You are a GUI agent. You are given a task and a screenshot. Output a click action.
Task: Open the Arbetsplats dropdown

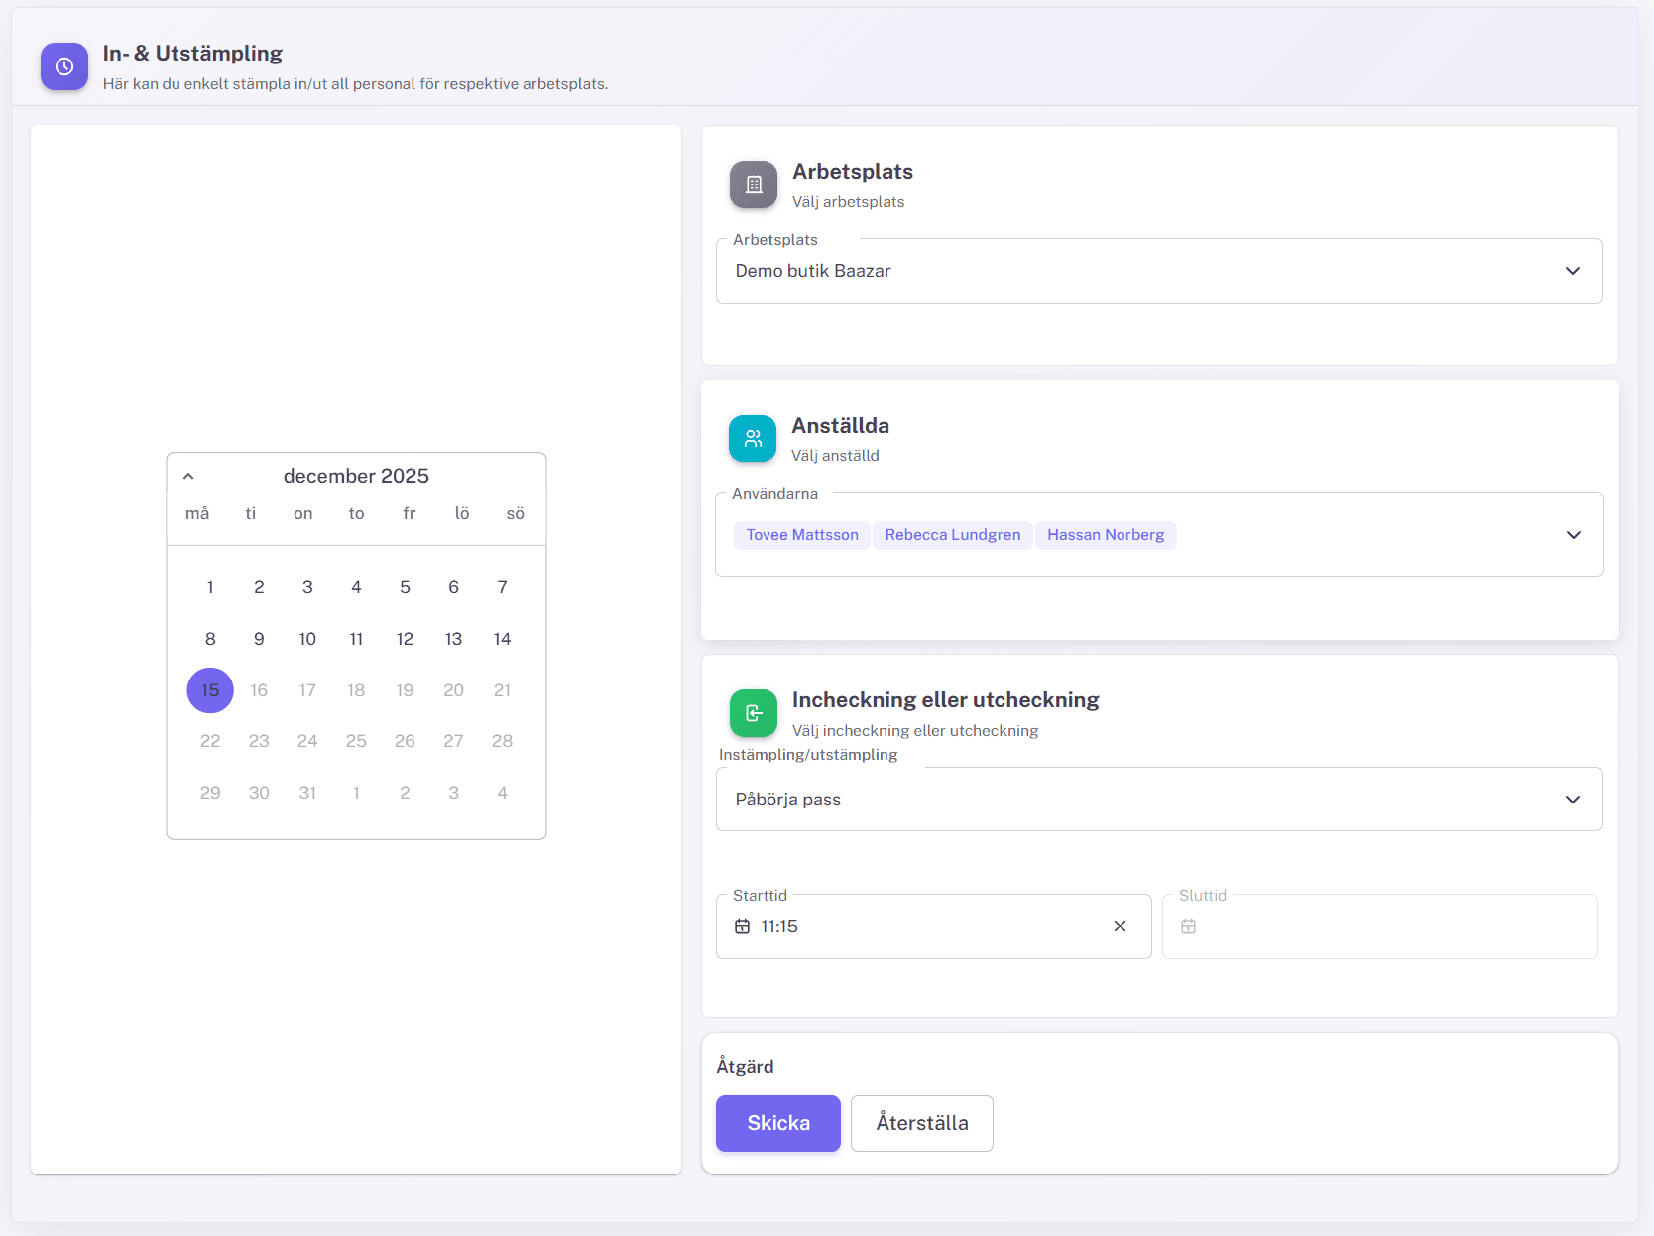(x=1572, y=271)
